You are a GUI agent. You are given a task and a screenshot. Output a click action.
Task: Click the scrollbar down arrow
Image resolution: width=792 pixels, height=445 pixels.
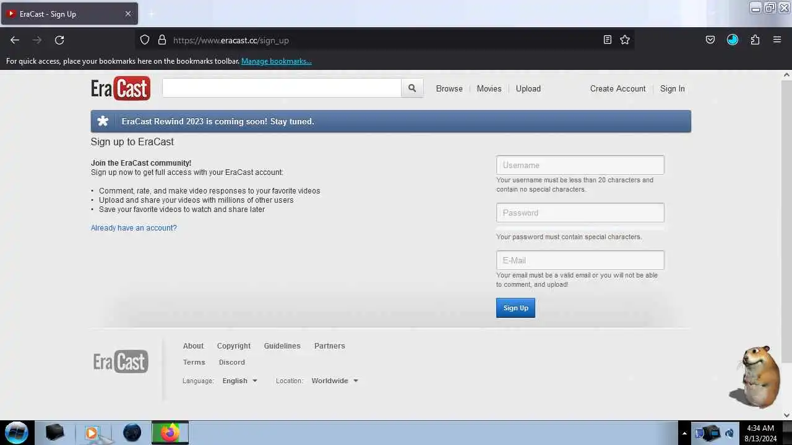tap(787, 415)
